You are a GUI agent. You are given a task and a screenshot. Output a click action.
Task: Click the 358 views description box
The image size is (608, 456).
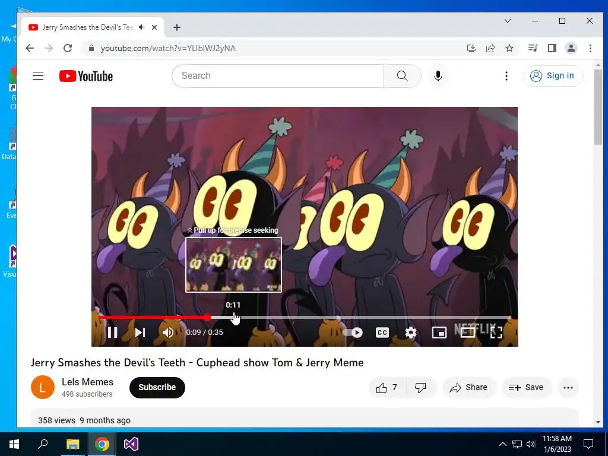click(305, 418)
